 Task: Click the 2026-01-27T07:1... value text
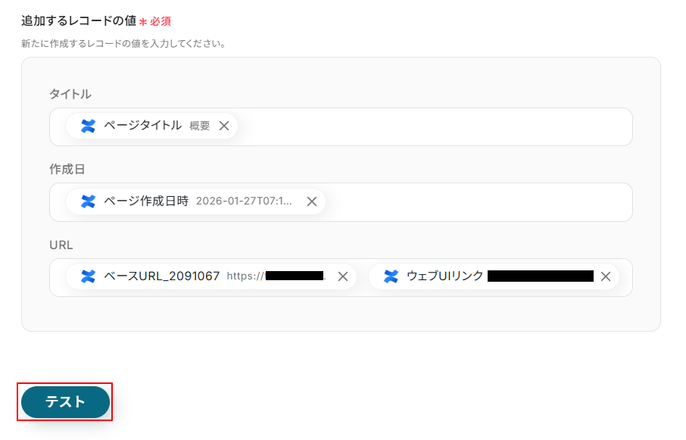pos(244,201)
